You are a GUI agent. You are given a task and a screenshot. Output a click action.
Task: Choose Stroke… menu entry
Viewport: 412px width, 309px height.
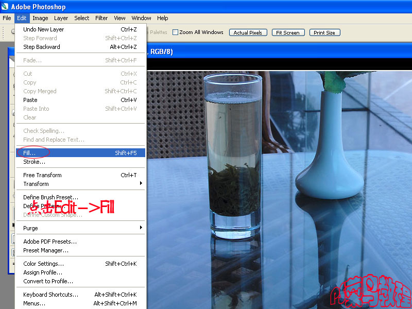(80, 162)
